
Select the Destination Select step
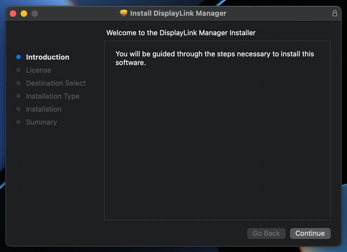[56, 83]
